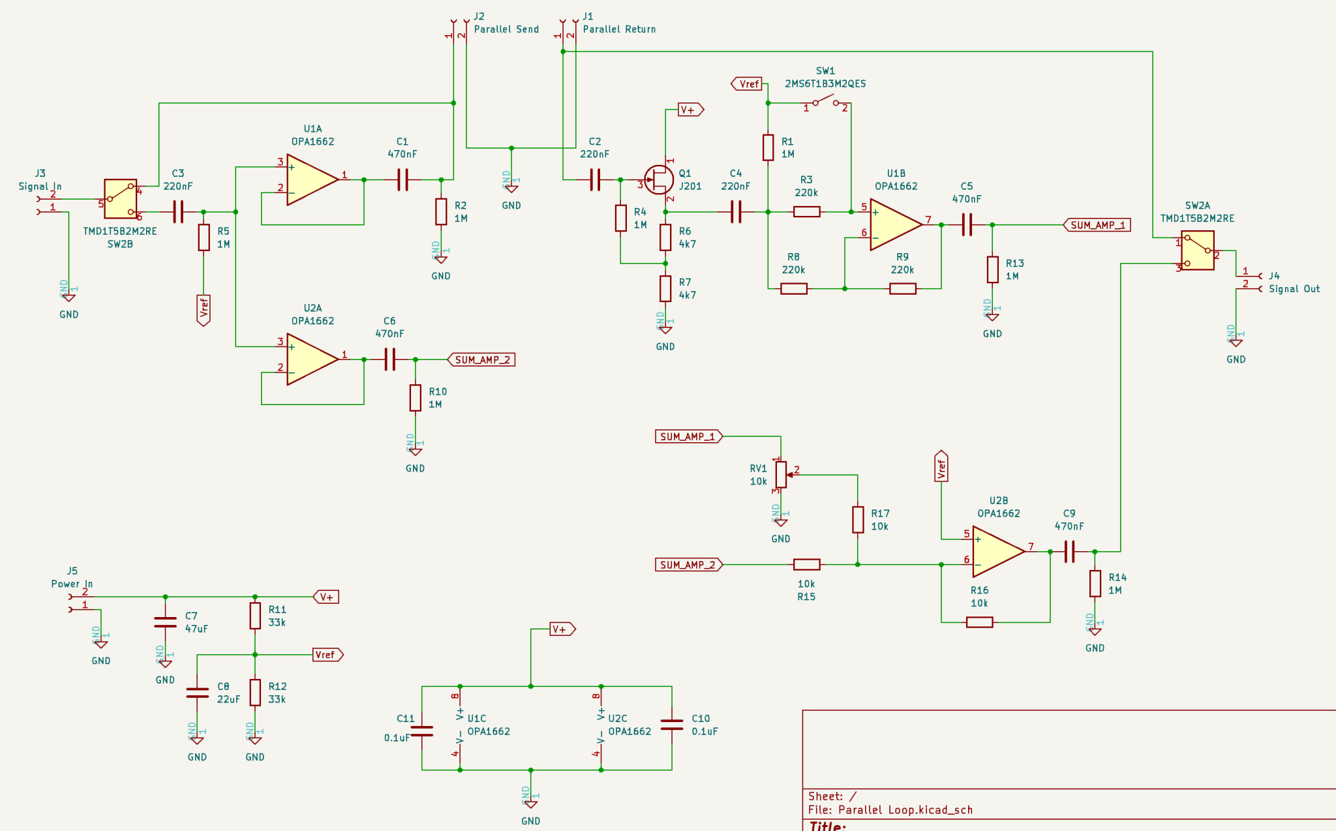Click the SUM_AMP_2 input label at R15
The width and height of the screenshot is (1336, 831).
pyautogui.click(x=689, y=565)
